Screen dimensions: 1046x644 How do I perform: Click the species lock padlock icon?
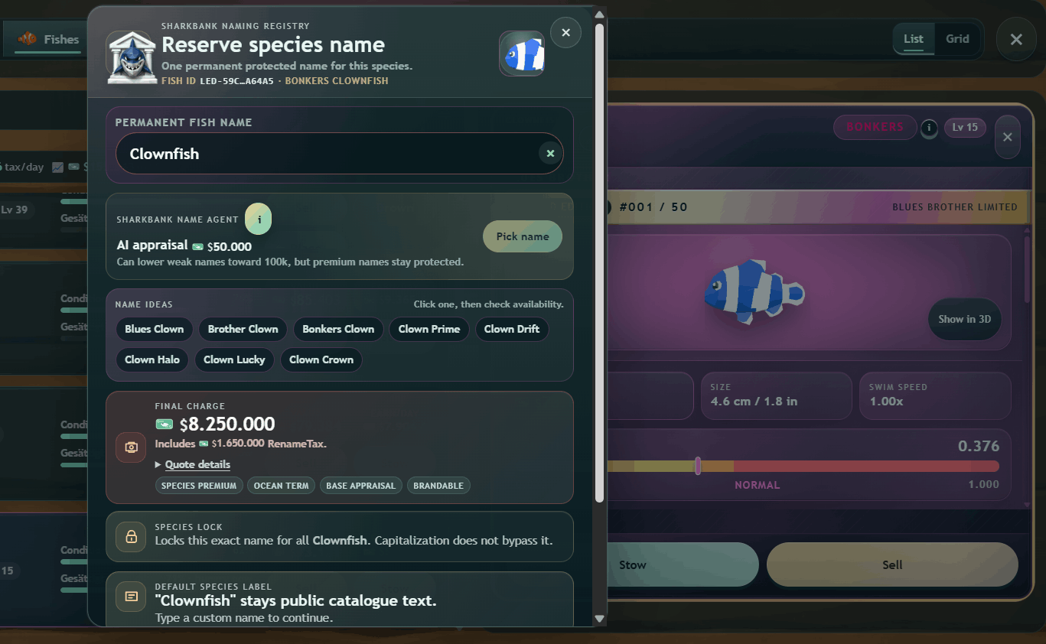click(x=131, y=536)
